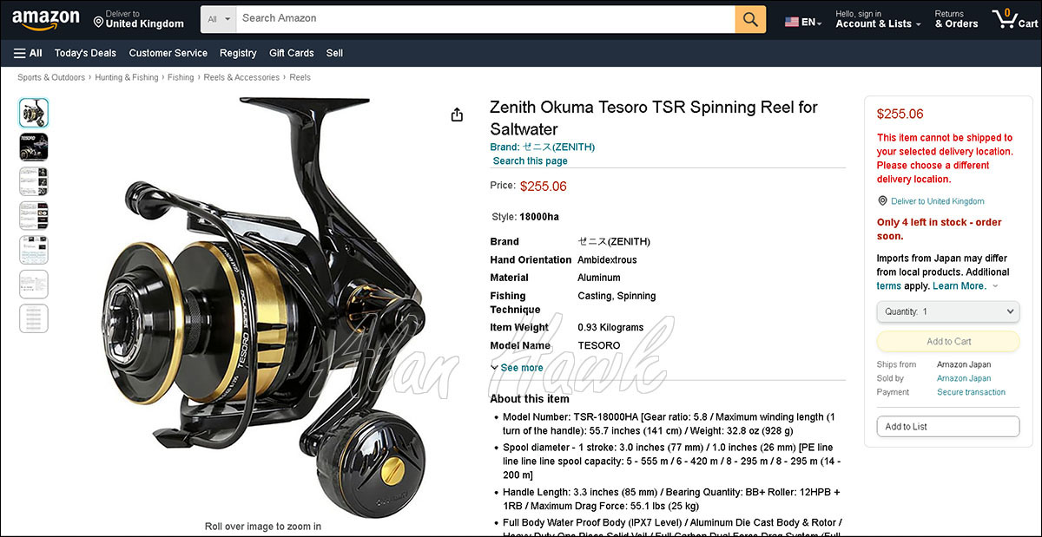Click the Deliver to United Kingdom location pin
Screen dimensions: 1042x537
[x=99, y=19]
